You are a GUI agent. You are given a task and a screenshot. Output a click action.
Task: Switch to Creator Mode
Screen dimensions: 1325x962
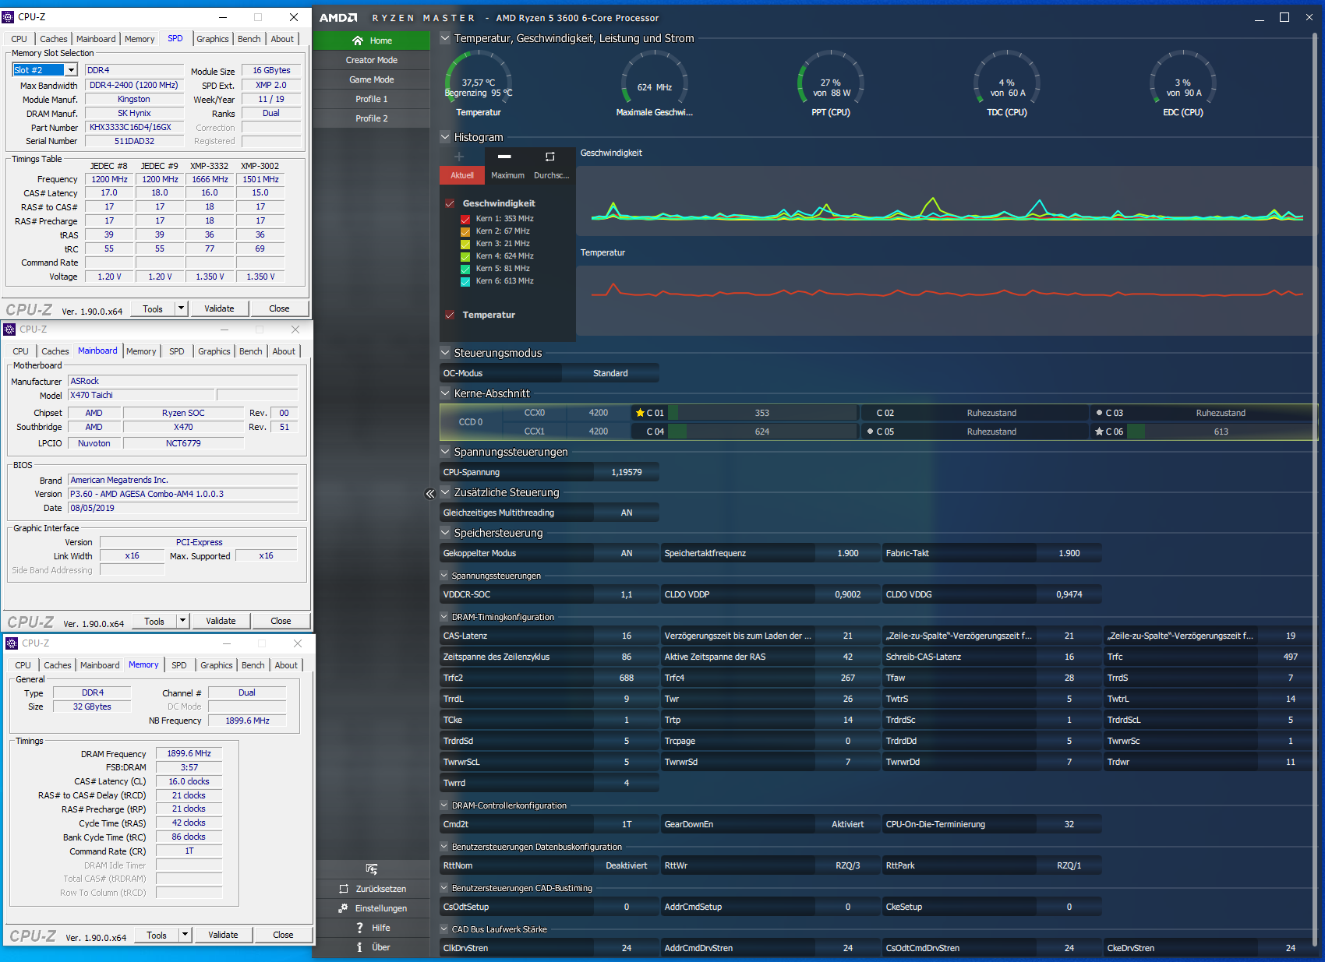pos(372,60)
